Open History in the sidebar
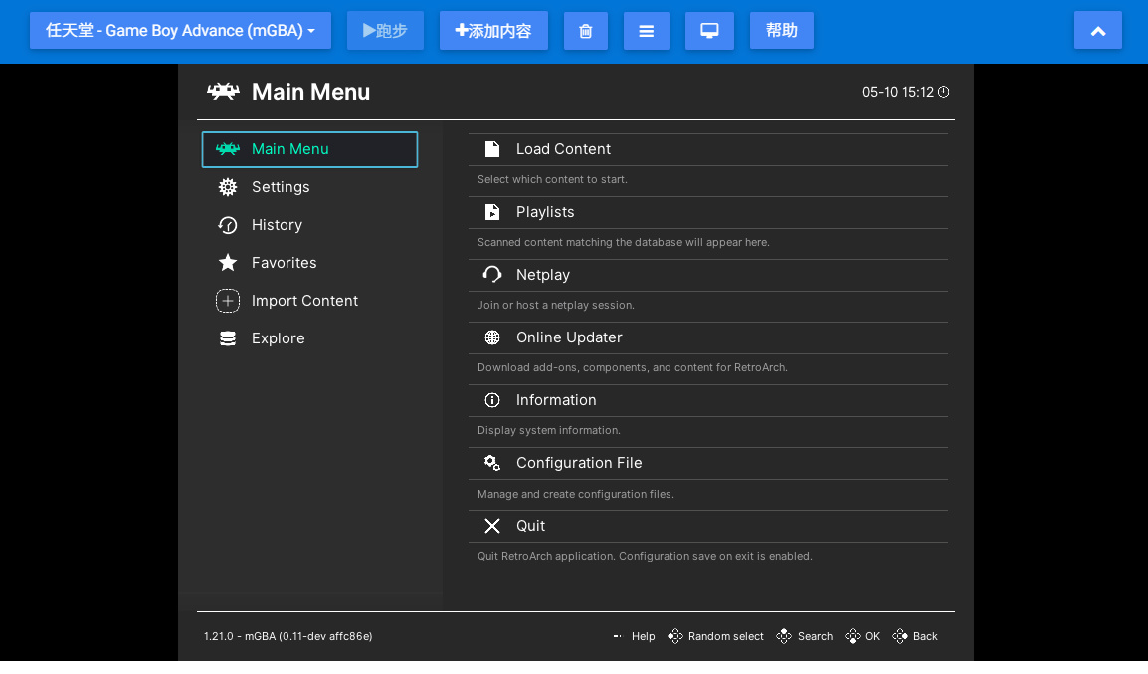The image size is (1148, 674). (x=309, y=225)
